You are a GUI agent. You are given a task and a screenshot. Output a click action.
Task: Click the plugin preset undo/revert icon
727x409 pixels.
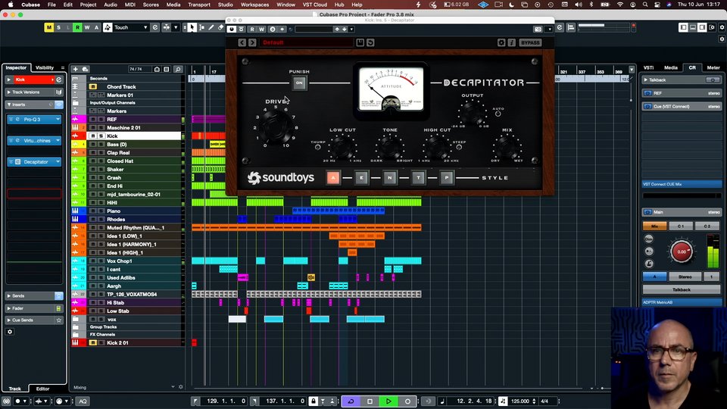coord(370,42)
